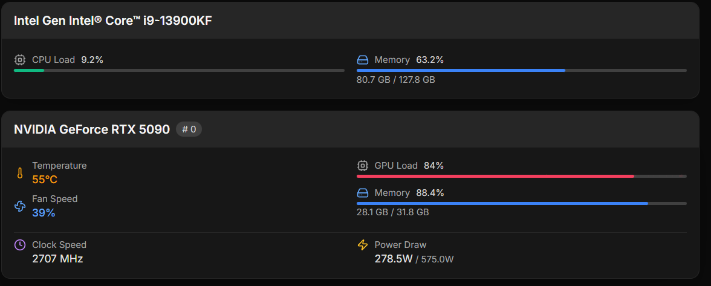Click the 80.7 GB / 127.8 GB memory usage text
The width and height of the screenshot is (711, 286).
(396, 79)
